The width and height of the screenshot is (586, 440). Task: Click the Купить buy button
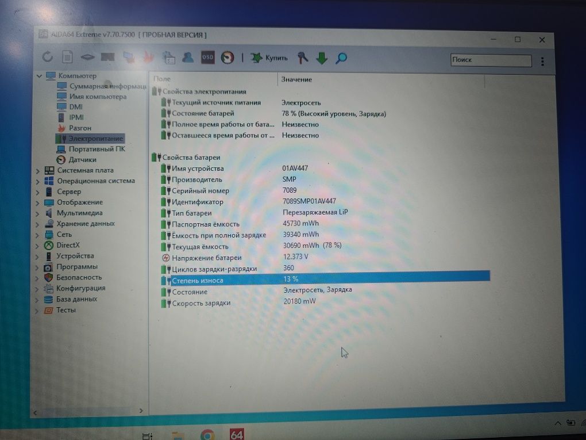coord(269,58)
